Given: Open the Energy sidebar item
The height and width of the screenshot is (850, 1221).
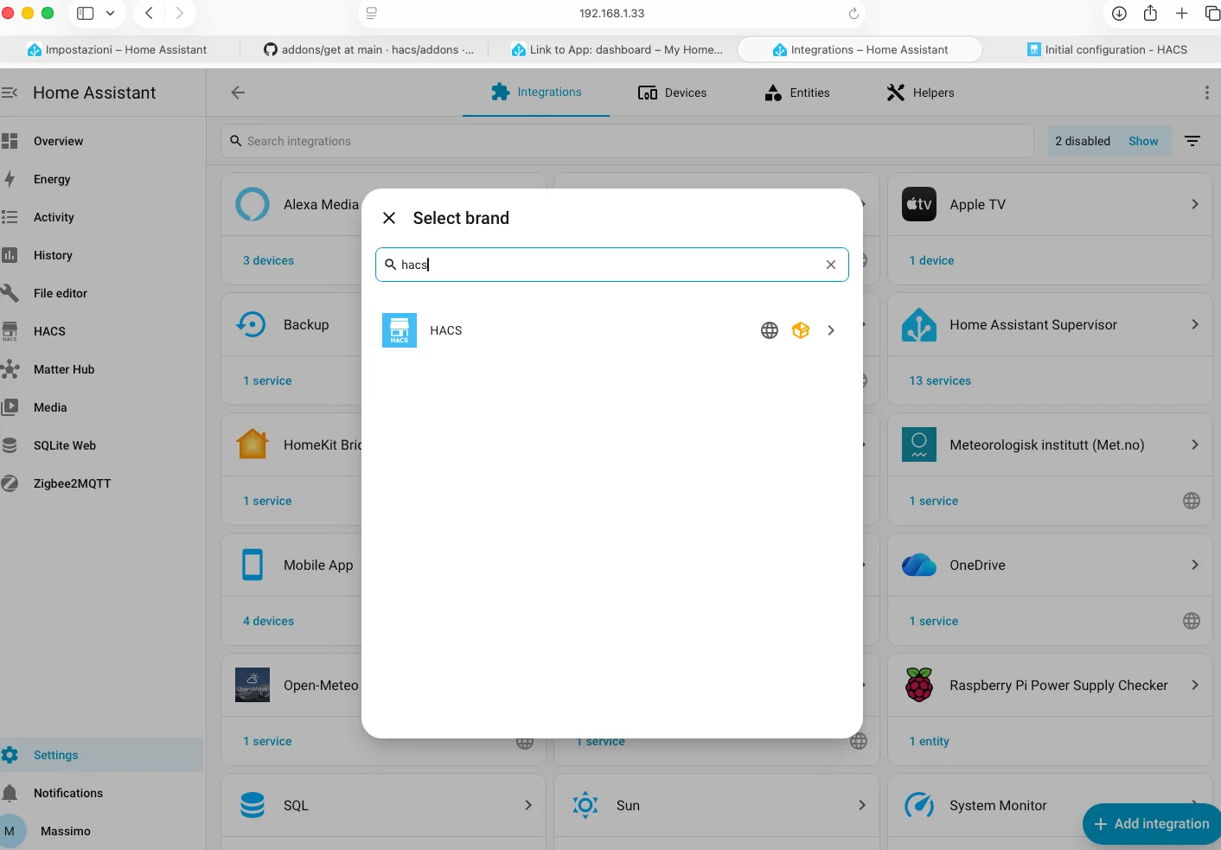Looking at the screenshot, I should (102, 179).
